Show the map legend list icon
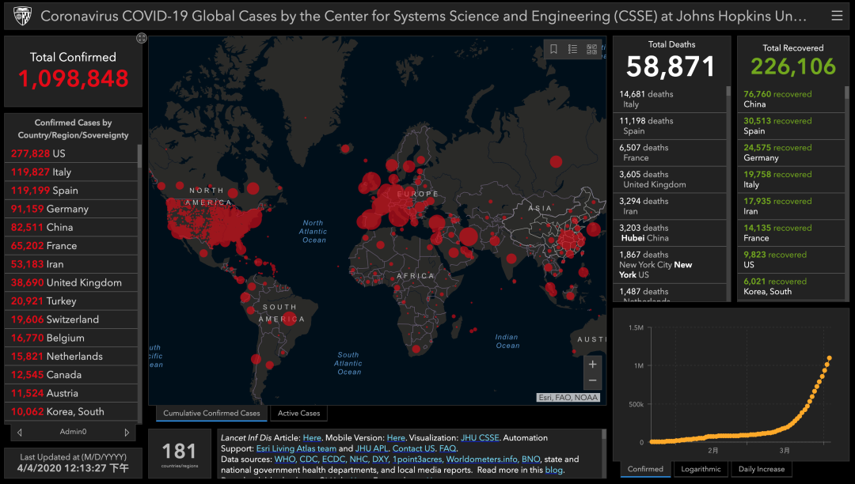 point(572,49)
